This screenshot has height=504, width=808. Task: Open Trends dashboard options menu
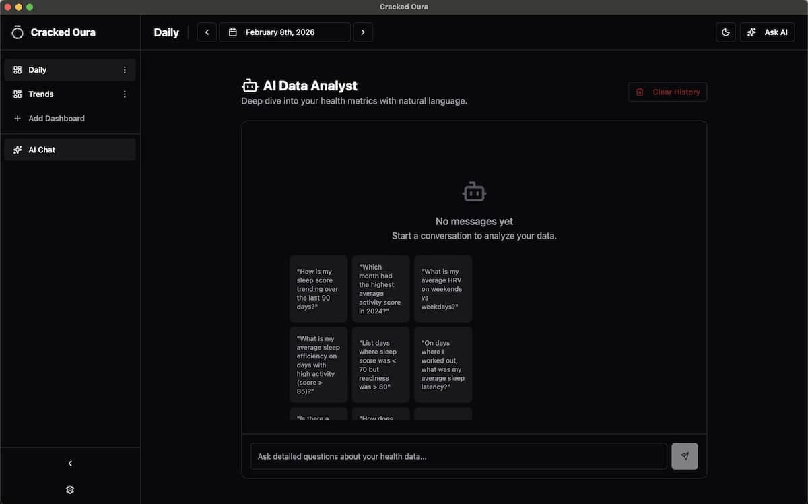pyautogui.click(x=125, y=94)
